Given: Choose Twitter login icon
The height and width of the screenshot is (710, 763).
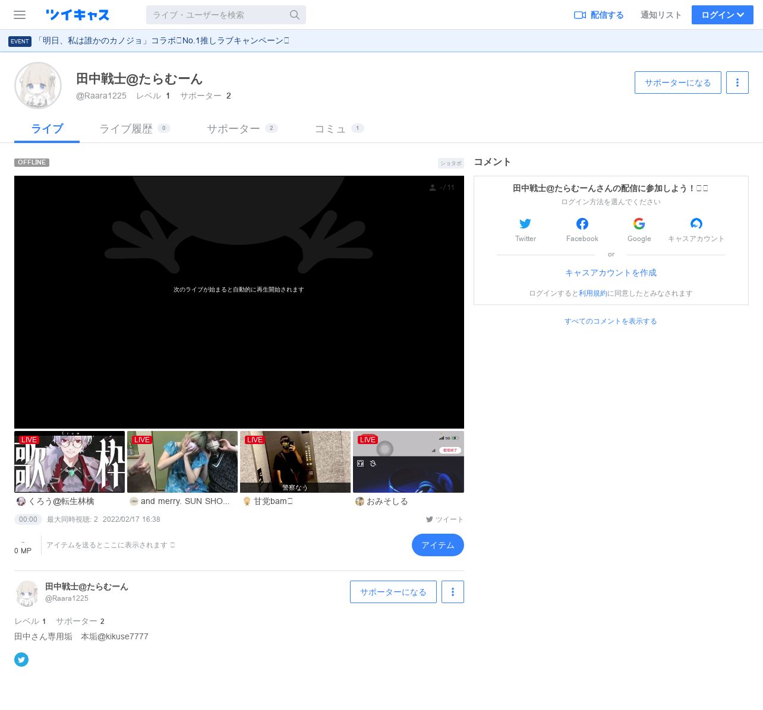Looking at the screenshot, I should [x=525, y=224].
